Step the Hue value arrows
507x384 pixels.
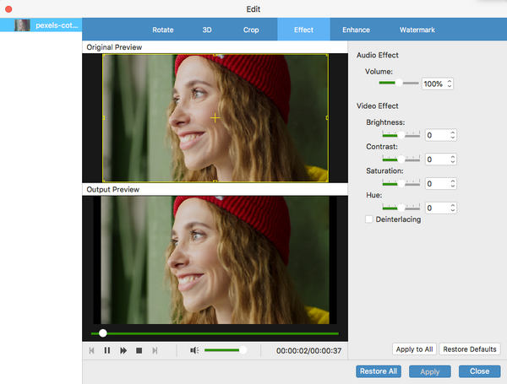point(453,208)
